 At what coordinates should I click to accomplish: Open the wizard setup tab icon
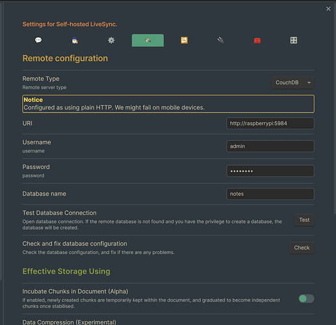[x=75, y=40]
